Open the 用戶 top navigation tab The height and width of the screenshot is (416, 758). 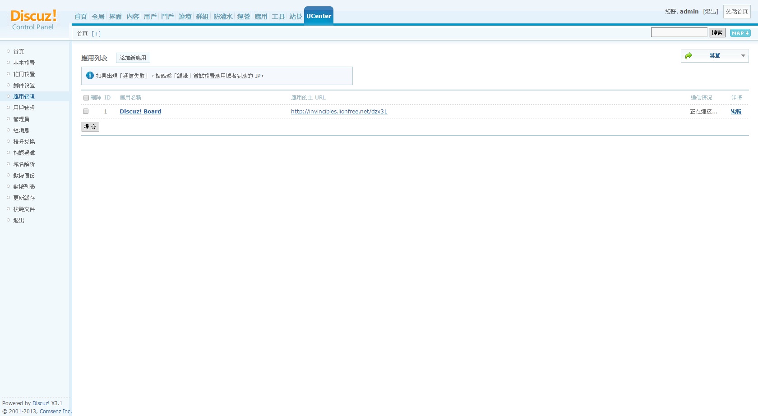(x=150, y=17)
